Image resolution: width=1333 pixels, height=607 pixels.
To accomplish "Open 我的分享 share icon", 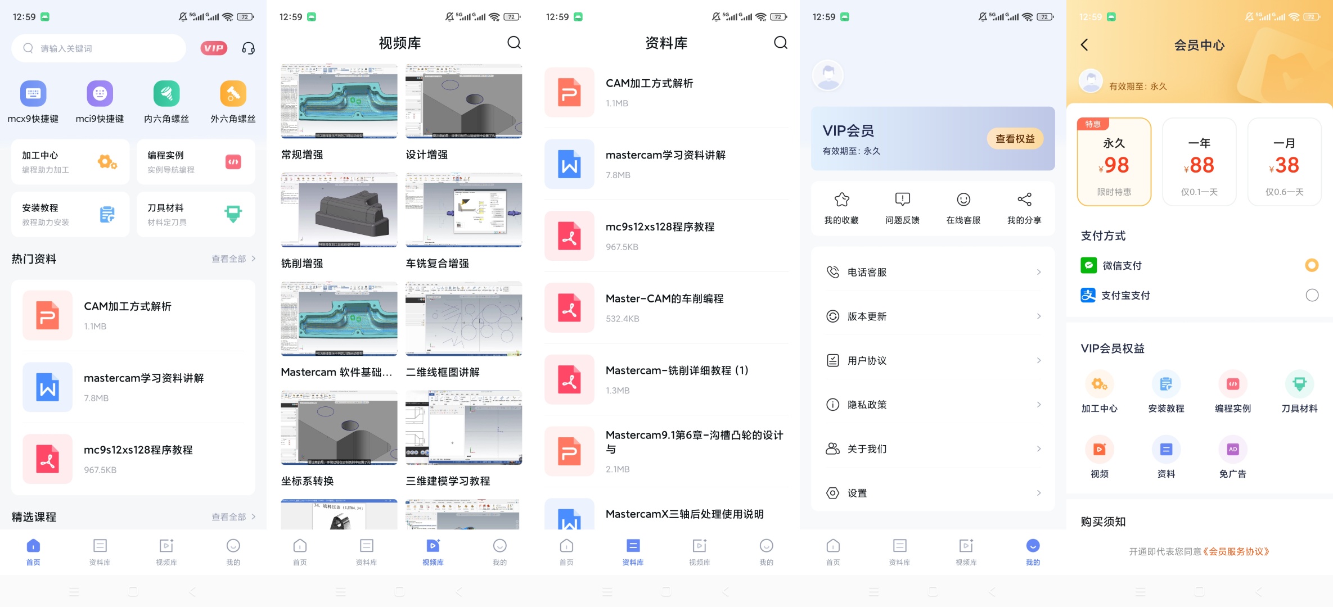I will pos(1024,200).
